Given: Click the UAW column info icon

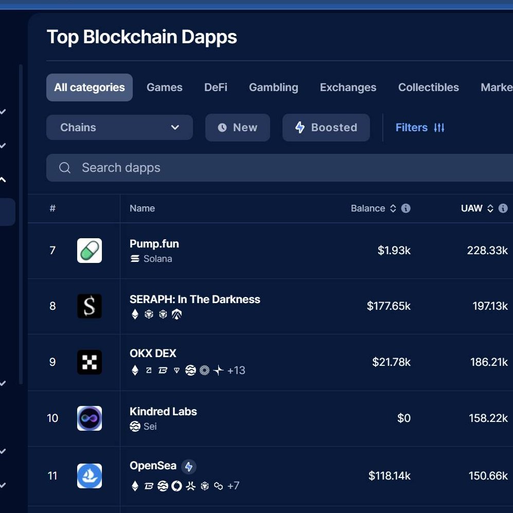Looking at the screenshot, I should click(503, 208).
